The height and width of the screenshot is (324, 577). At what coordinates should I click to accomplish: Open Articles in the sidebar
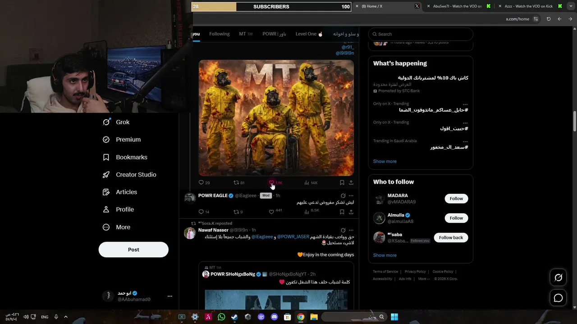pyautogui.click(x=120, y=192)
